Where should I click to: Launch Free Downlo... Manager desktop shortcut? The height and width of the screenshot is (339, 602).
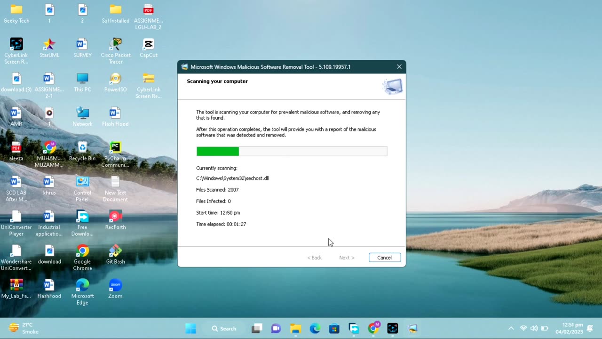82,223
